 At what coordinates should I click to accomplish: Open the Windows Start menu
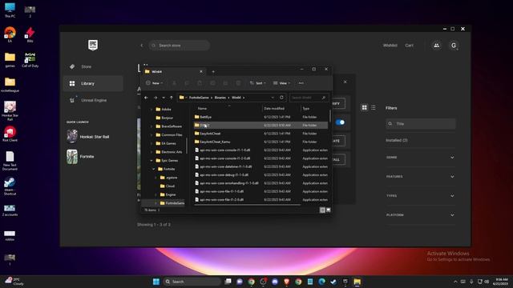coord(156,282)
